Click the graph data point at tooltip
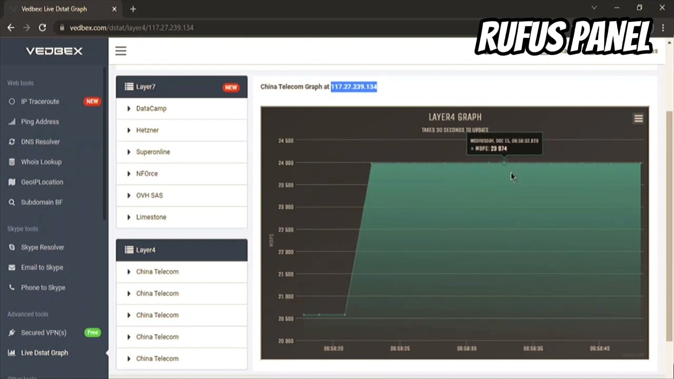This screenshot has width=674, height=379. [504, 163]
